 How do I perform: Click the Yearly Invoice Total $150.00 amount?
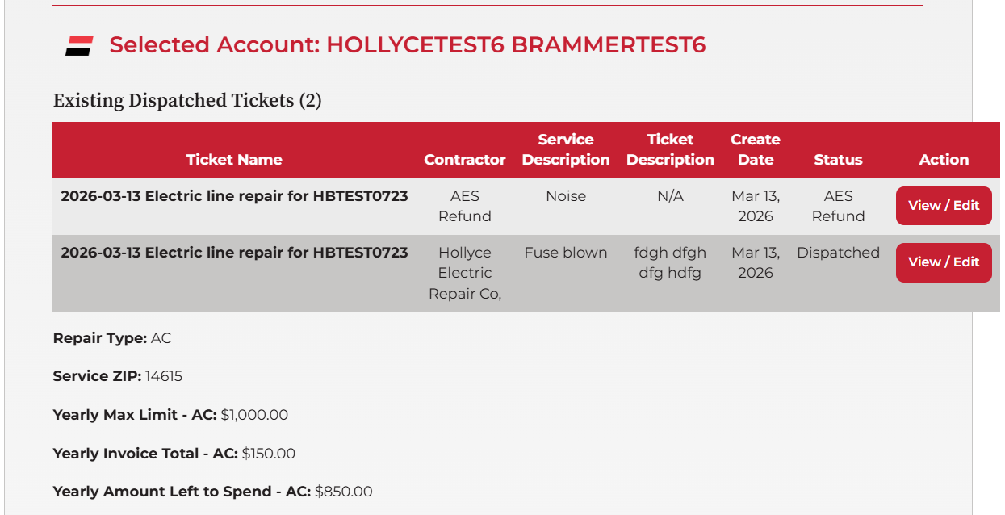tap(269, 454)
